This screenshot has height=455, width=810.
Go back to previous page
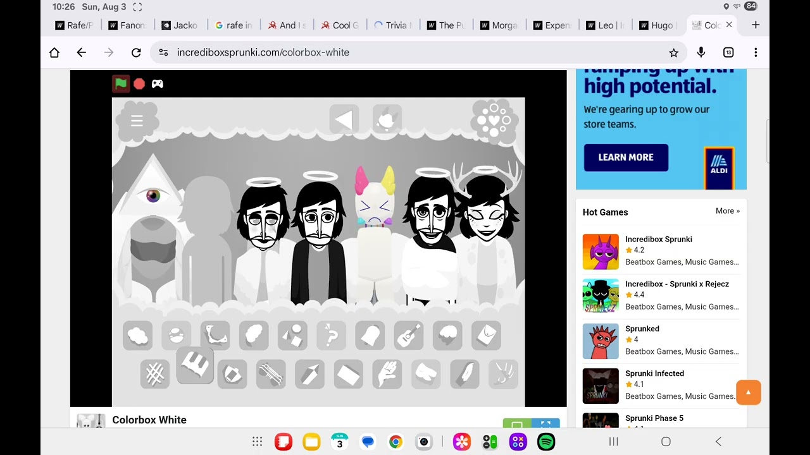(x=82, y=52)
